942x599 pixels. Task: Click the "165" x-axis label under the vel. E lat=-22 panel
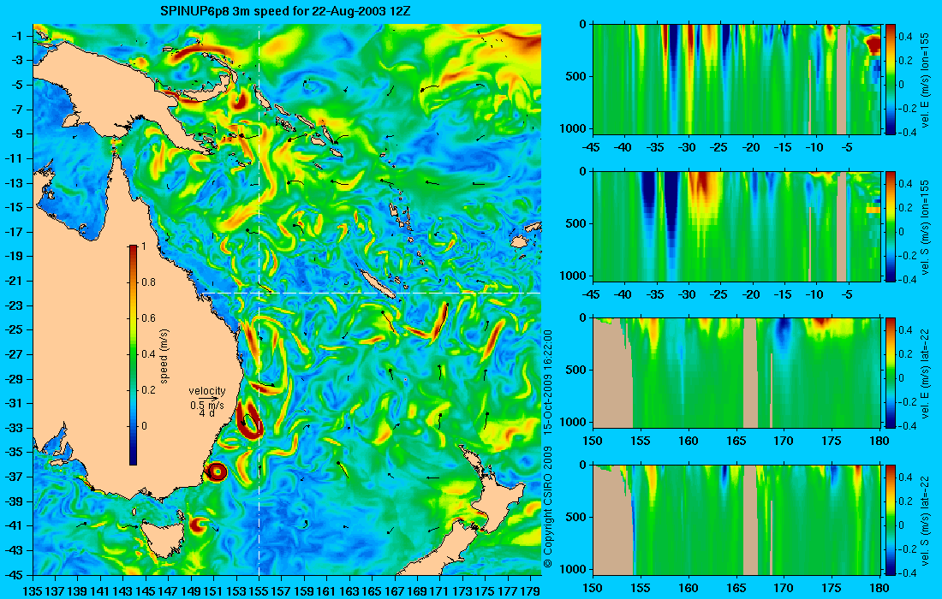coord(736,442)
